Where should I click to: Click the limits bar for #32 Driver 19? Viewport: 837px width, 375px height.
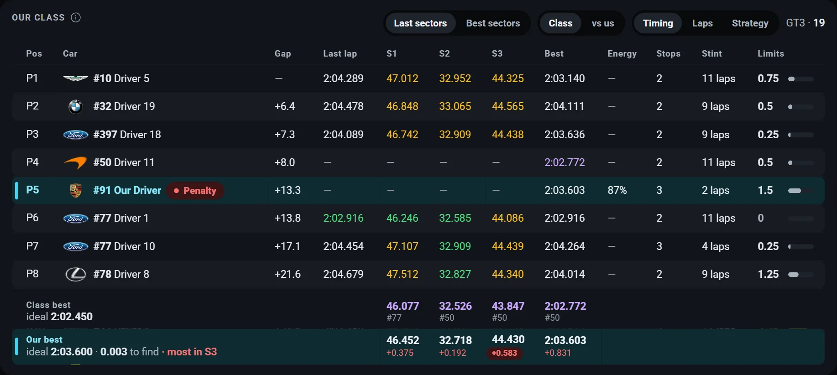(x=800, y=107)
